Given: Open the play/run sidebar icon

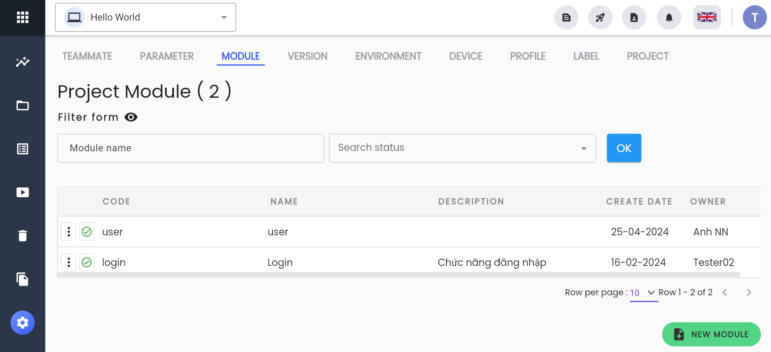Looking at the screenshot, I should click(x=23, y=192).
